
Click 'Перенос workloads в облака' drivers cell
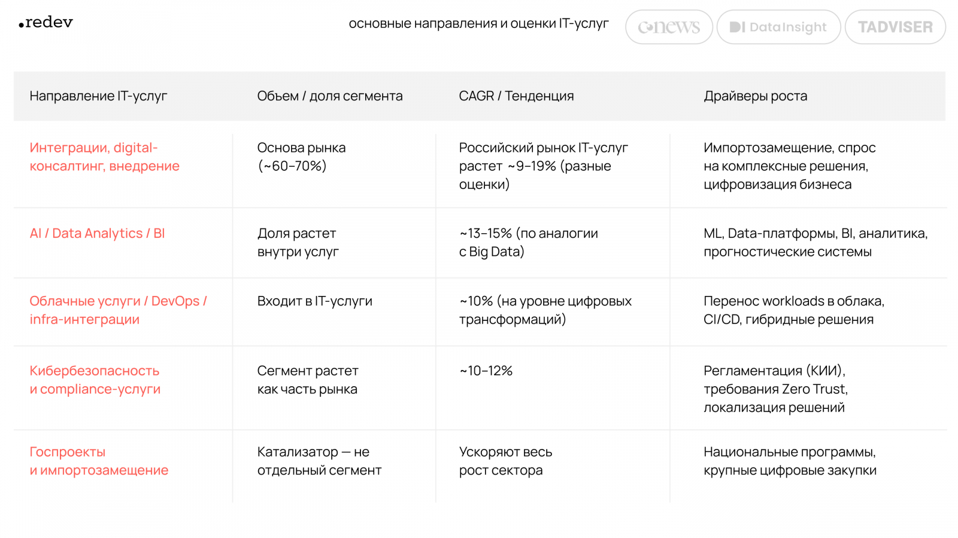pos(793,310)
